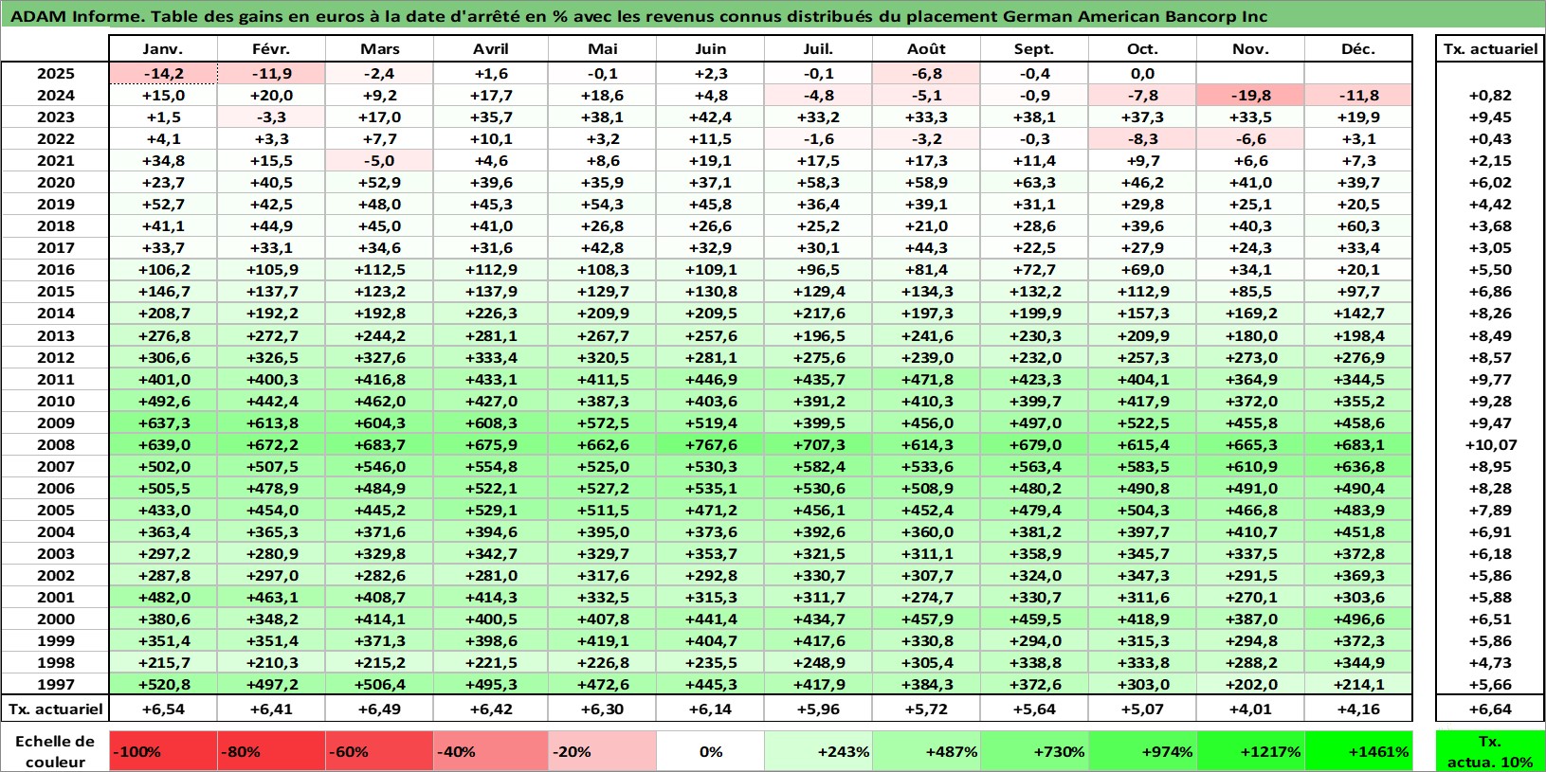The width and height of the screenshot is (1546, 772).
Task: Click the +63,3 cell in September 2020
Action: (1034, 182)
